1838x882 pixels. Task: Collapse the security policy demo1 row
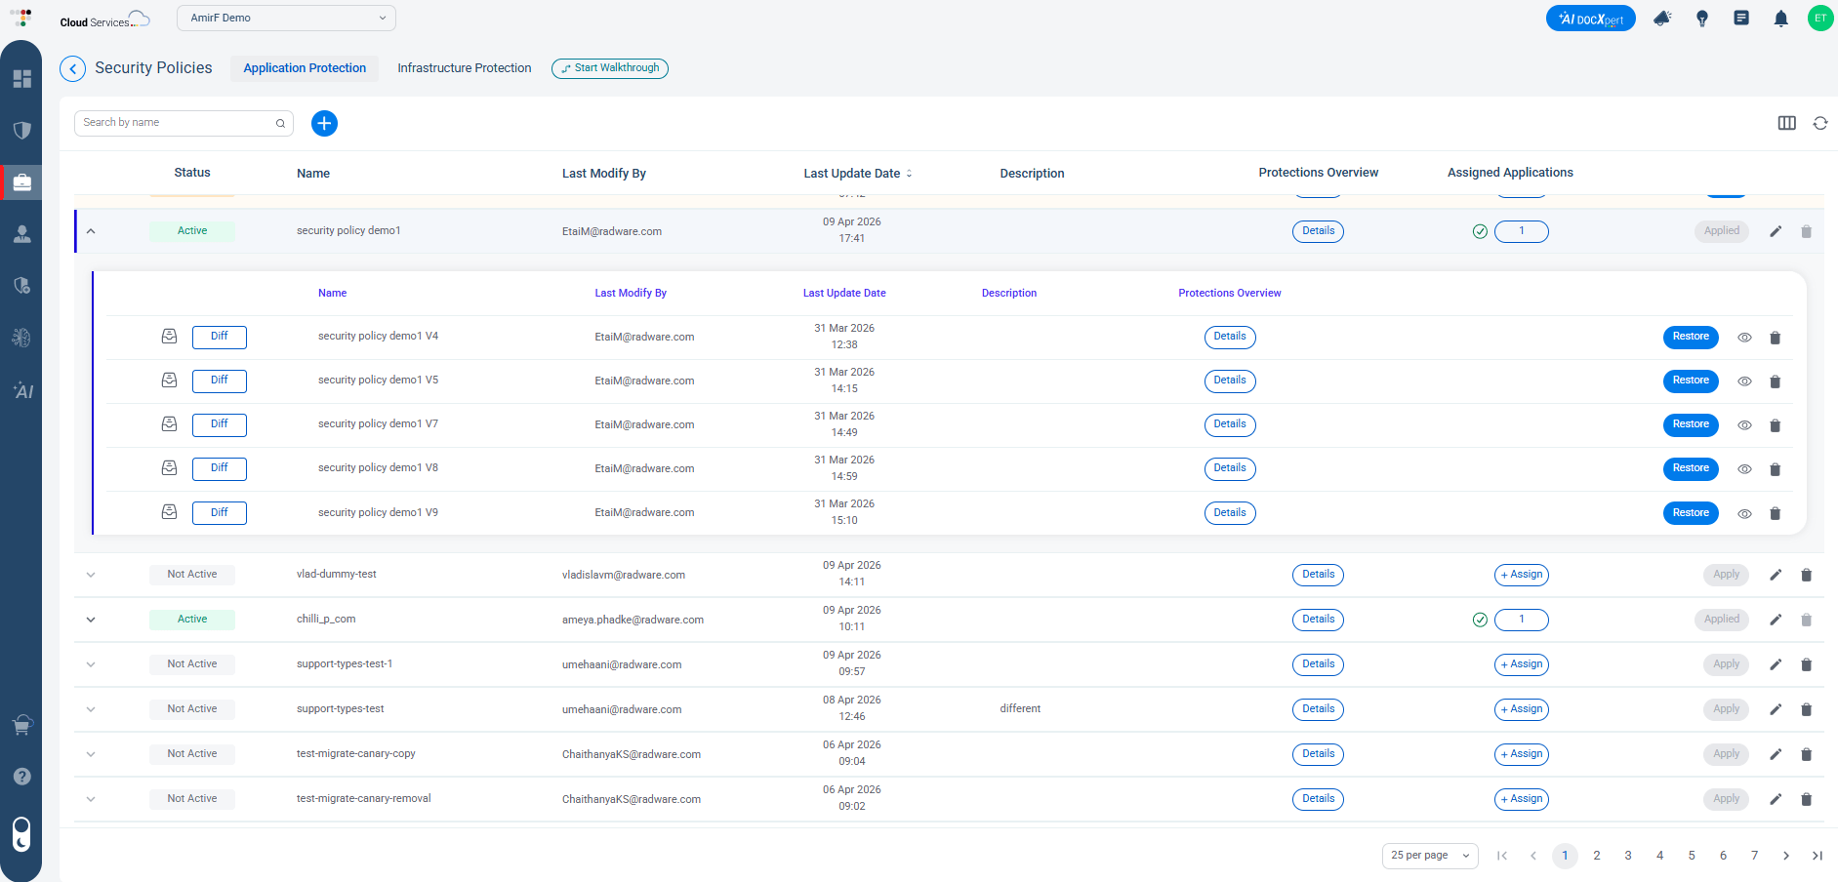[x=91, y=231]
